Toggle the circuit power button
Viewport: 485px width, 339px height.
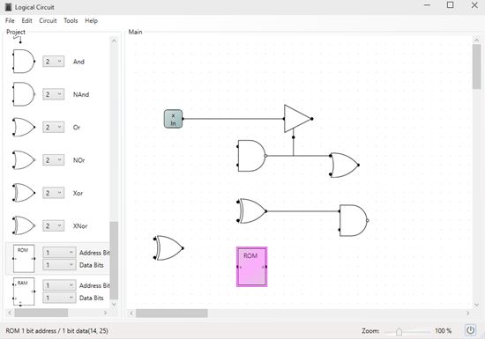pyautogui.click(x=471, y=330)
